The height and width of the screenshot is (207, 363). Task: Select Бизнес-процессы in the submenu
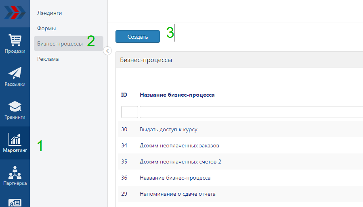(x=60, y=43)
